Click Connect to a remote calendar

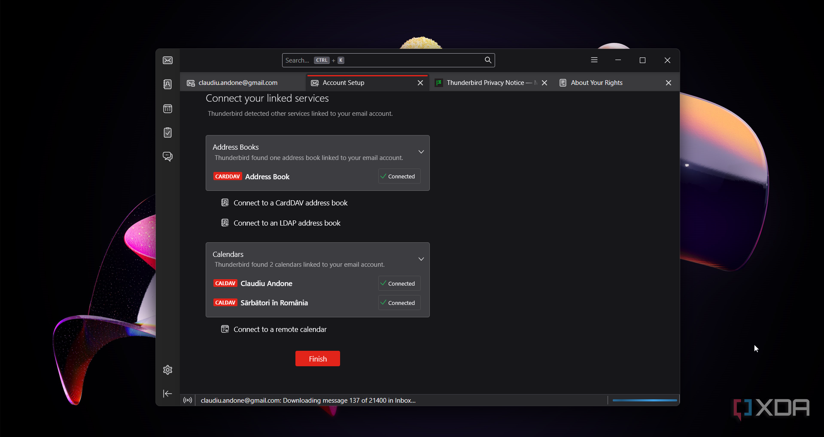point(274,329)
